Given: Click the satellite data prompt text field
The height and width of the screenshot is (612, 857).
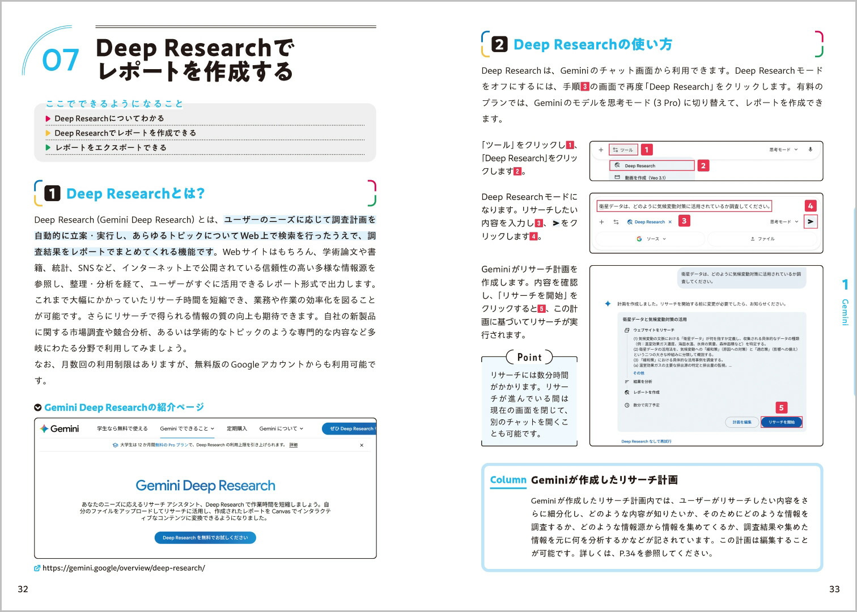Looking at the screenshot, I should pyautogui.click(x=685, y=206).
